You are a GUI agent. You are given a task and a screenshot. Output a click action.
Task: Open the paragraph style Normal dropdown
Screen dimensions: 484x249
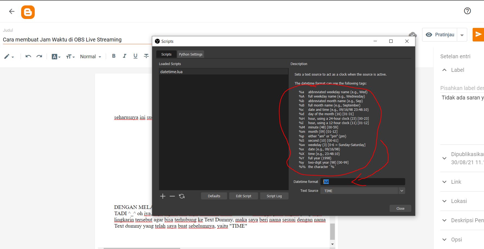[x=91, y=57]
